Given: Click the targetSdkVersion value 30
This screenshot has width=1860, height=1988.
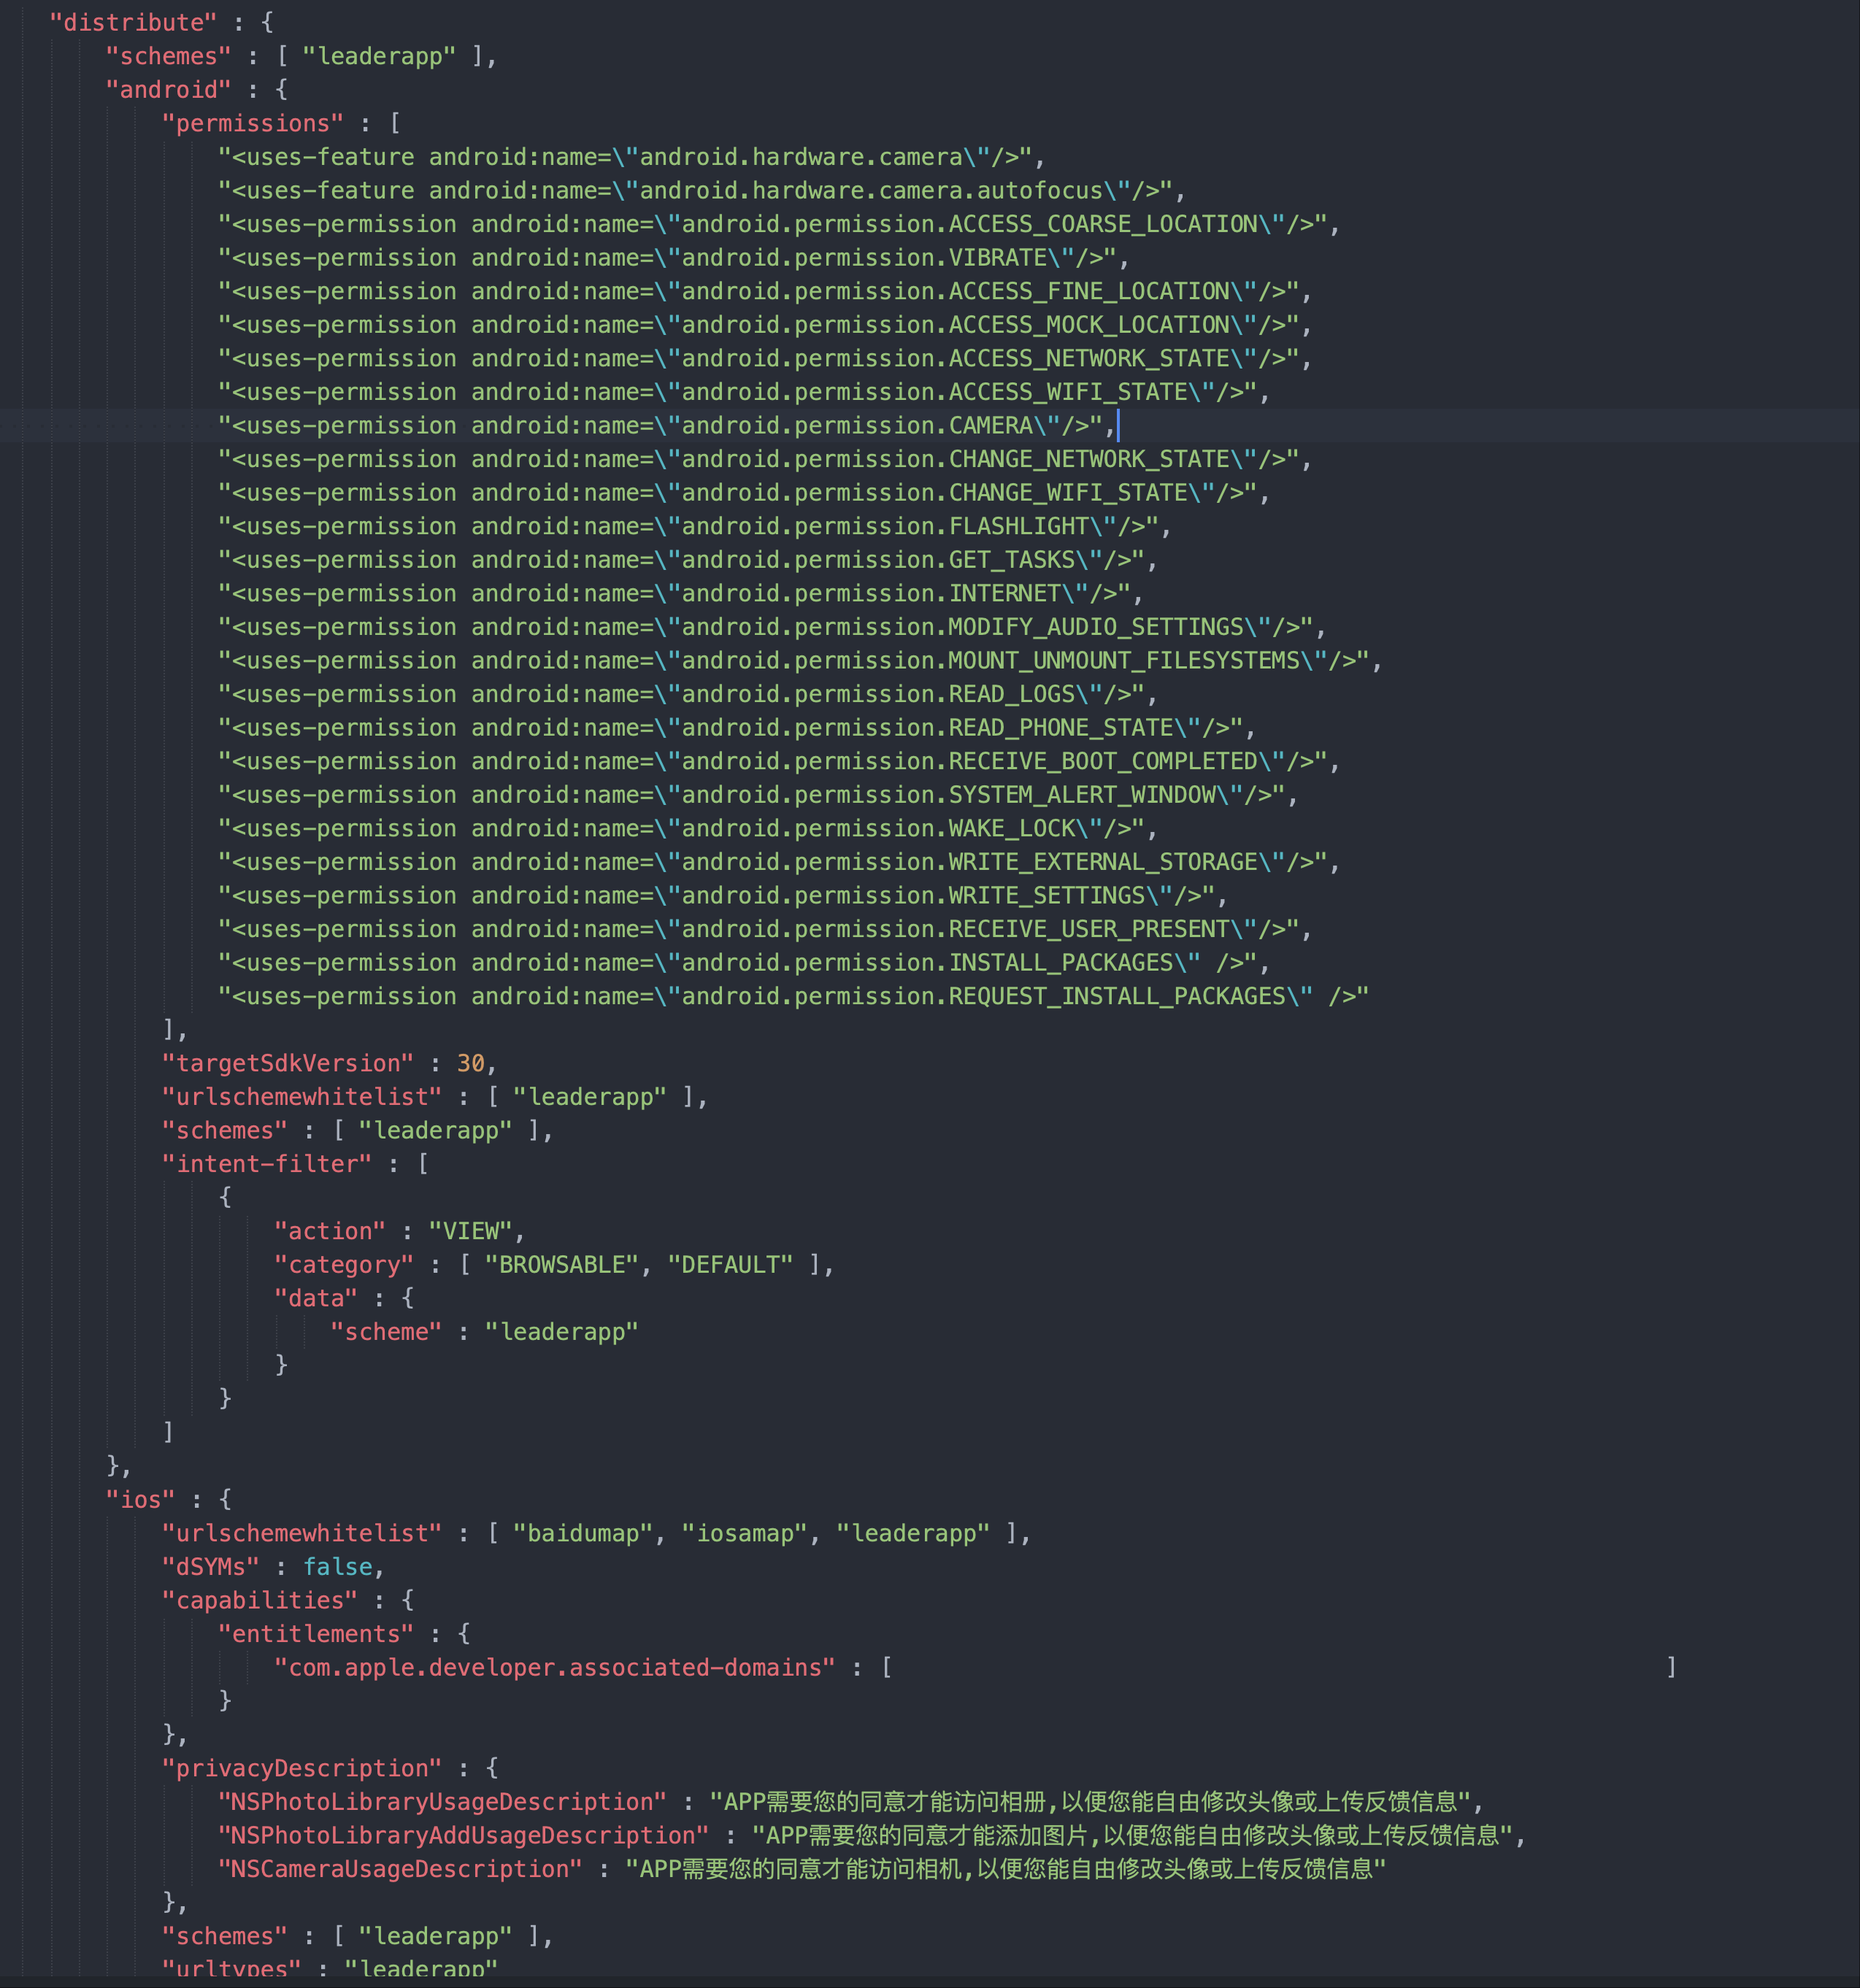Looking at the screenshot, I should coord(470,1063).
